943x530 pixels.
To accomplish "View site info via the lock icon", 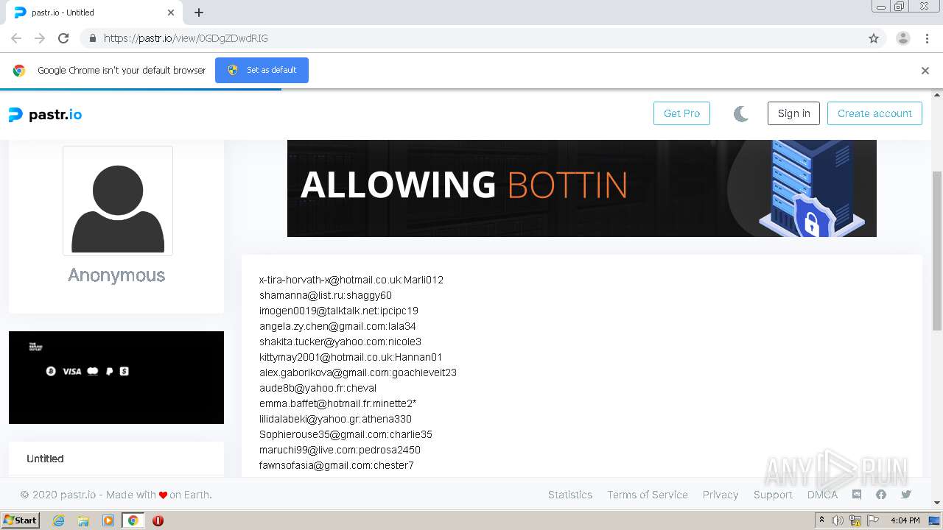I will tap(92, 38).
